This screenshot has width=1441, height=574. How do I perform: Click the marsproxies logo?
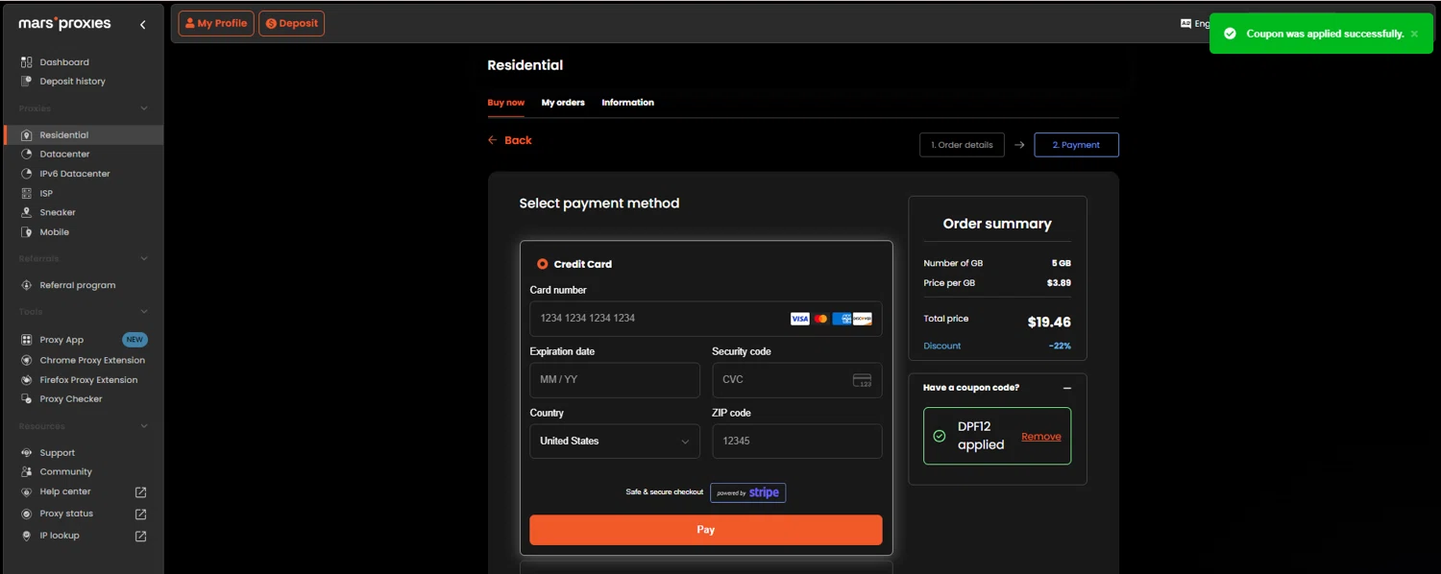[x=65, y=24]
